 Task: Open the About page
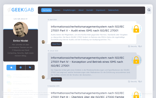(81, 10)
